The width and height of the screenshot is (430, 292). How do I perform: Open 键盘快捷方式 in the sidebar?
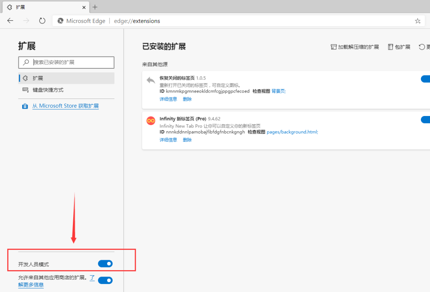click(x=66, y=90)
